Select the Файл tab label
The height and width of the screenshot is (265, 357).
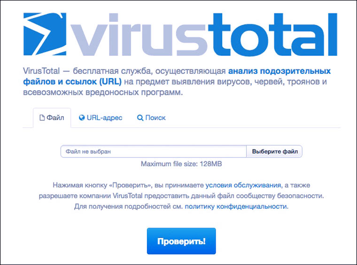click(x=55, y=118)
